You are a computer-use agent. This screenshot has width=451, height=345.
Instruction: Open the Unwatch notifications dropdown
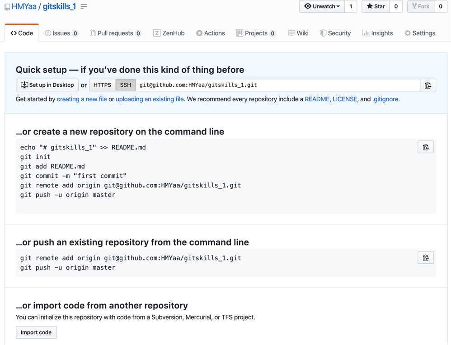click(x=322, y=6)
